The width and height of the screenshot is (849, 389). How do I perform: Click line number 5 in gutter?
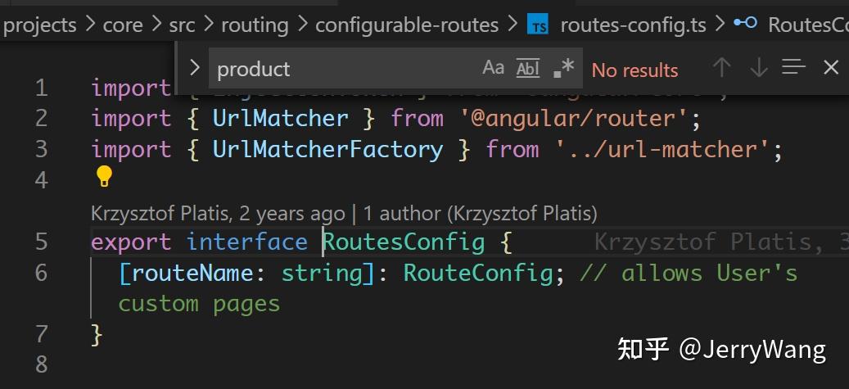(41, 242)
